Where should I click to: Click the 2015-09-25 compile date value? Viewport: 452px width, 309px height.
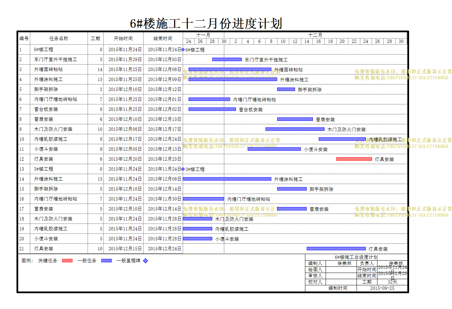(382, 288)
